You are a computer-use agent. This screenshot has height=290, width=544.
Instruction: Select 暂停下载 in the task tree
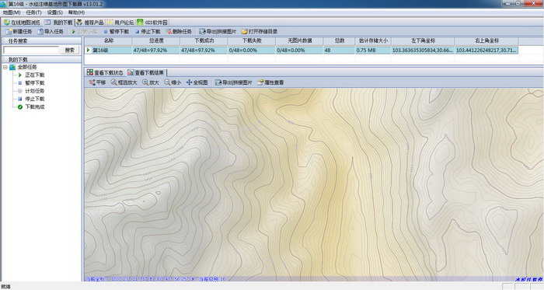tap(35, 83)
